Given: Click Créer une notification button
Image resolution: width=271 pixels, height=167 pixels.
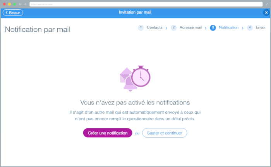Looking at the screenshot, I should tap(108, 133).
